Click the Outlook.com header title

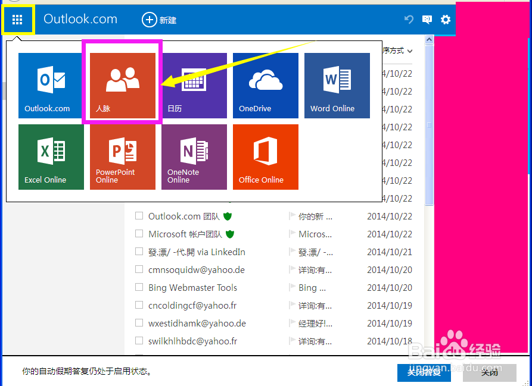pos(80,19)
